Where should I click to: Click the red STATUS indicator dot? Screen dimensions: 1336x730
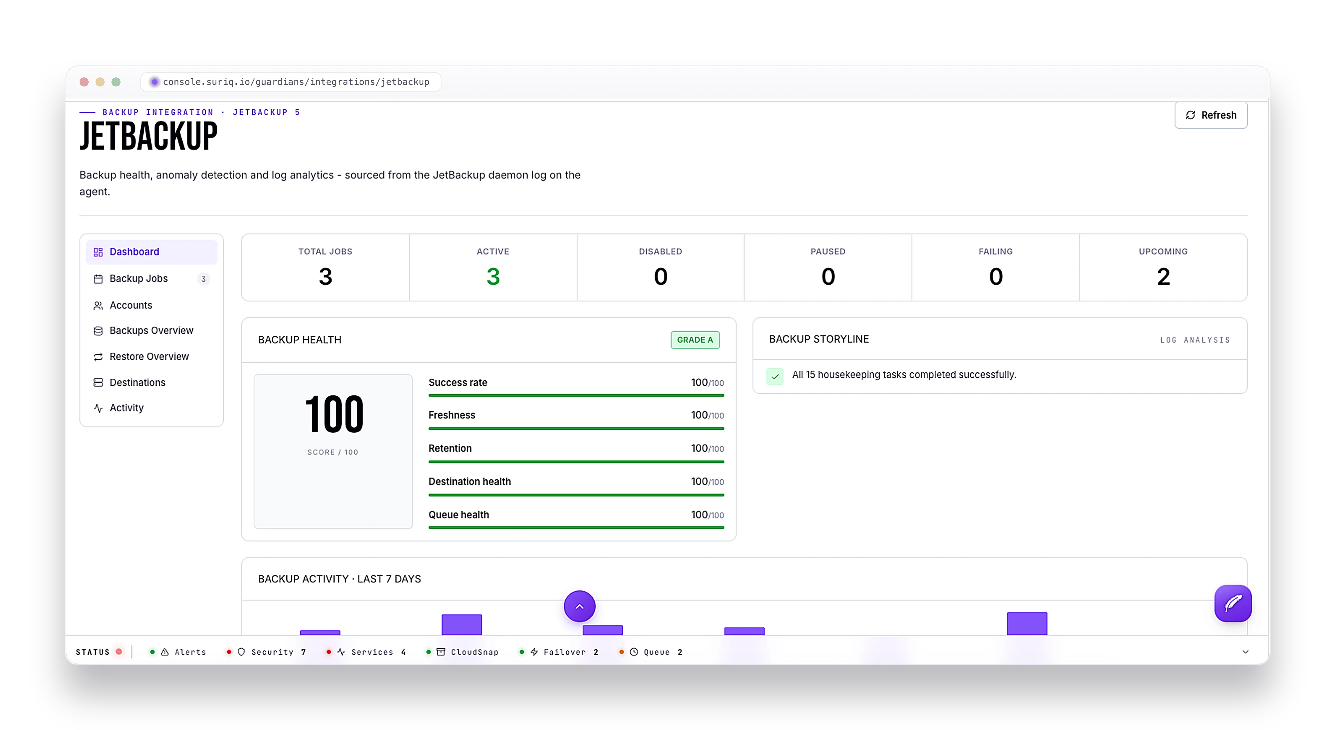click(119, 652)
